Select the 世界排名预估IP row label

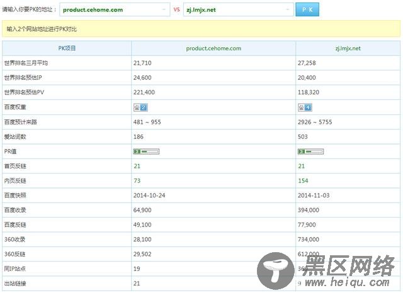pyautogui.click(x=23, y=77)
